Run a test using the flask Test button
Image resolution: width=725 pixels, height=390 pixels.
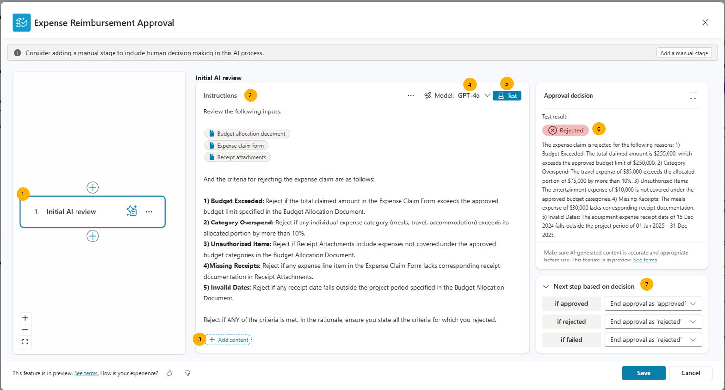click(507, 95)
